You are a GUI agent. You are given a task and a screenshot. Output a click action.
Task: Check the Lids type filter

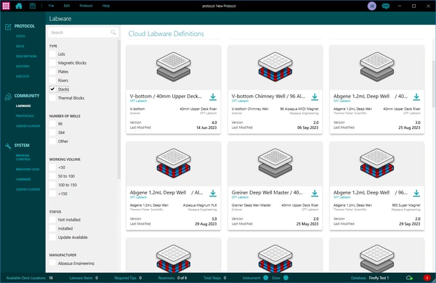[x=52, y=54]
